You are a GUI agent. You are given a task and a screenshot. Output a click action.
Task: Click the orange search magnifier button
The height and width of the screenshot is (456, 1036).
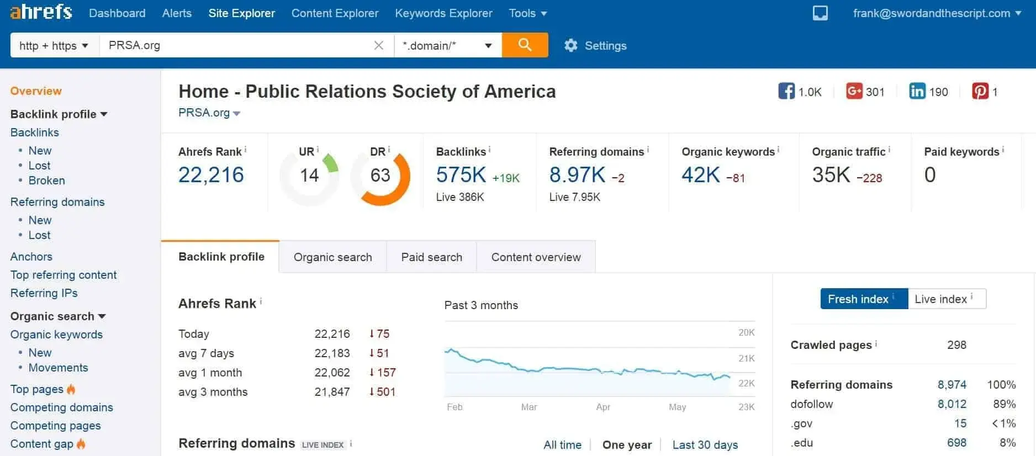[525, 45]
